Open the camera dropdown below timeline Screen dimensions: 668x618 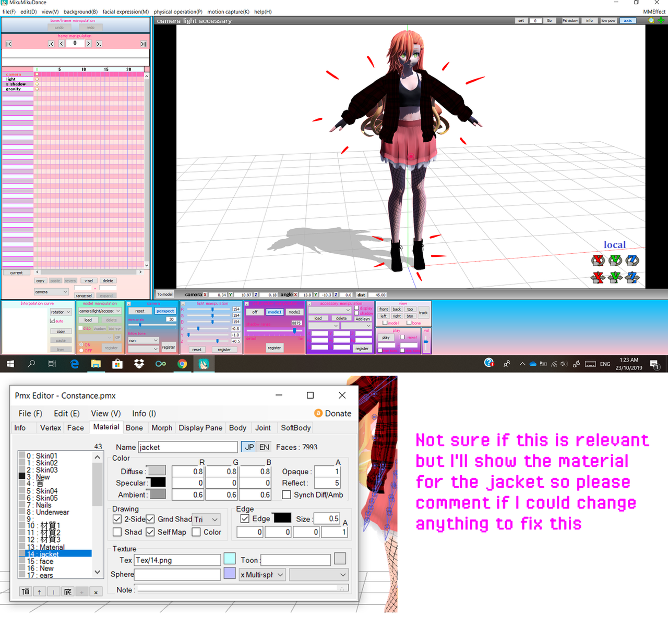52,292
